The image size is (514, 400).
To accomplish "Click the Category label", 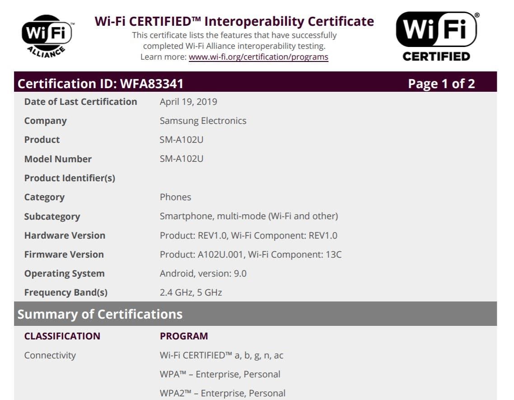I will (x=45, y=197).
